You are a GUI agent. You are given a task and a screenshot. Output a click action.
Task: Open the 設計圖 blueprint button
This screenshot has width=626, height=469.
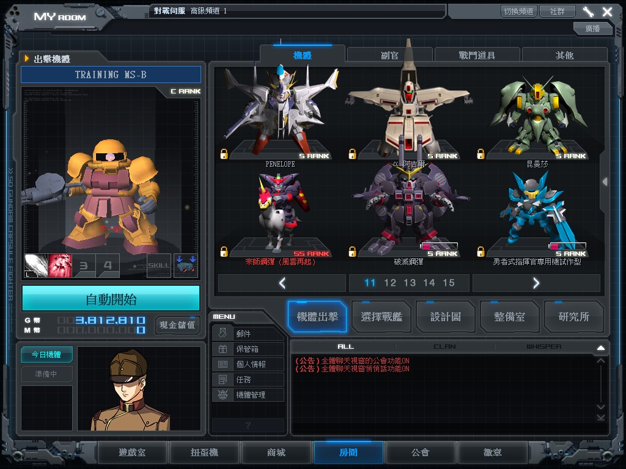coord(446,317)
